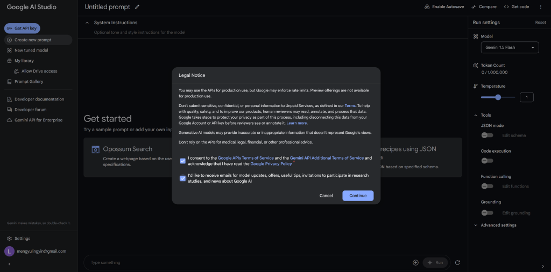The height and width of the screenshot is (272, 551).
Task: Click Edit grounding next to Grounding
Action: [516, 213]
